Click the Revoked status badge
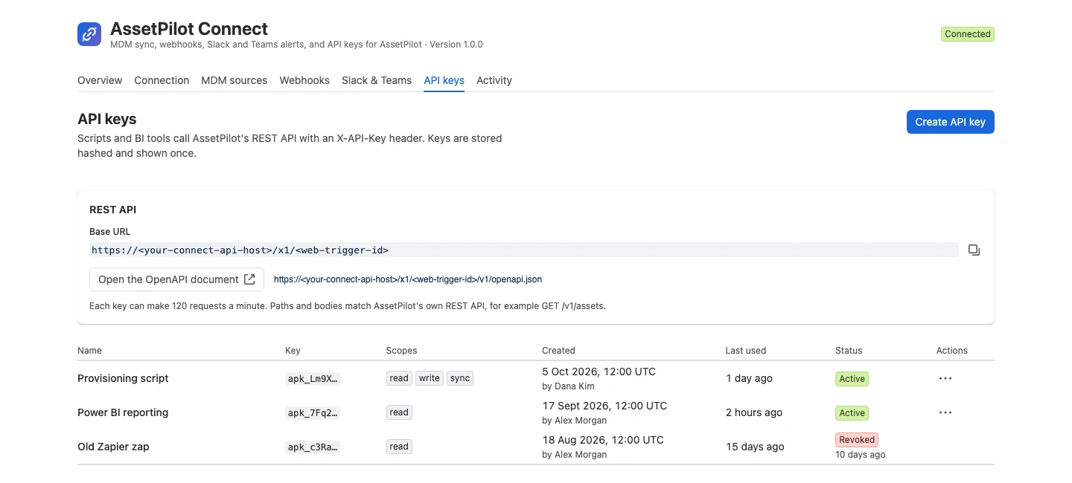This screenshot has height=483, width=1072. click(857, 440)
